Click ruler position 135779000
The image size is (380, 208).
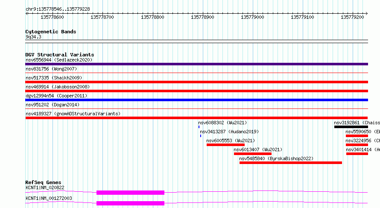[x=252, y=17]
